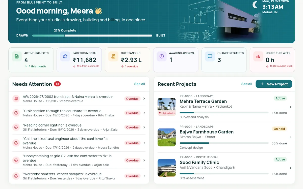Click 'Mohali, IN' location text

click(270, 12)
